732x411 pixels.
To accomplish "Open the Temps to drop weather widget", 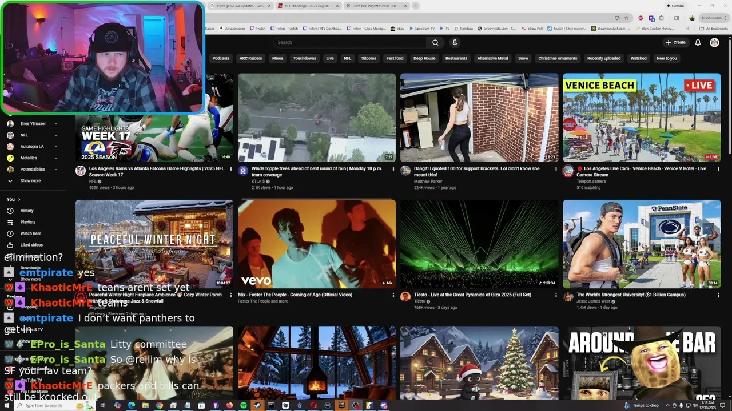I will click(642, 405).
